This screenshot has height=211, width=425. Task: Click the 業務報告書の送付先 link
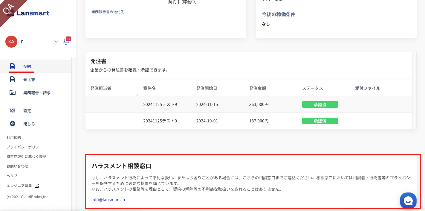108,12
